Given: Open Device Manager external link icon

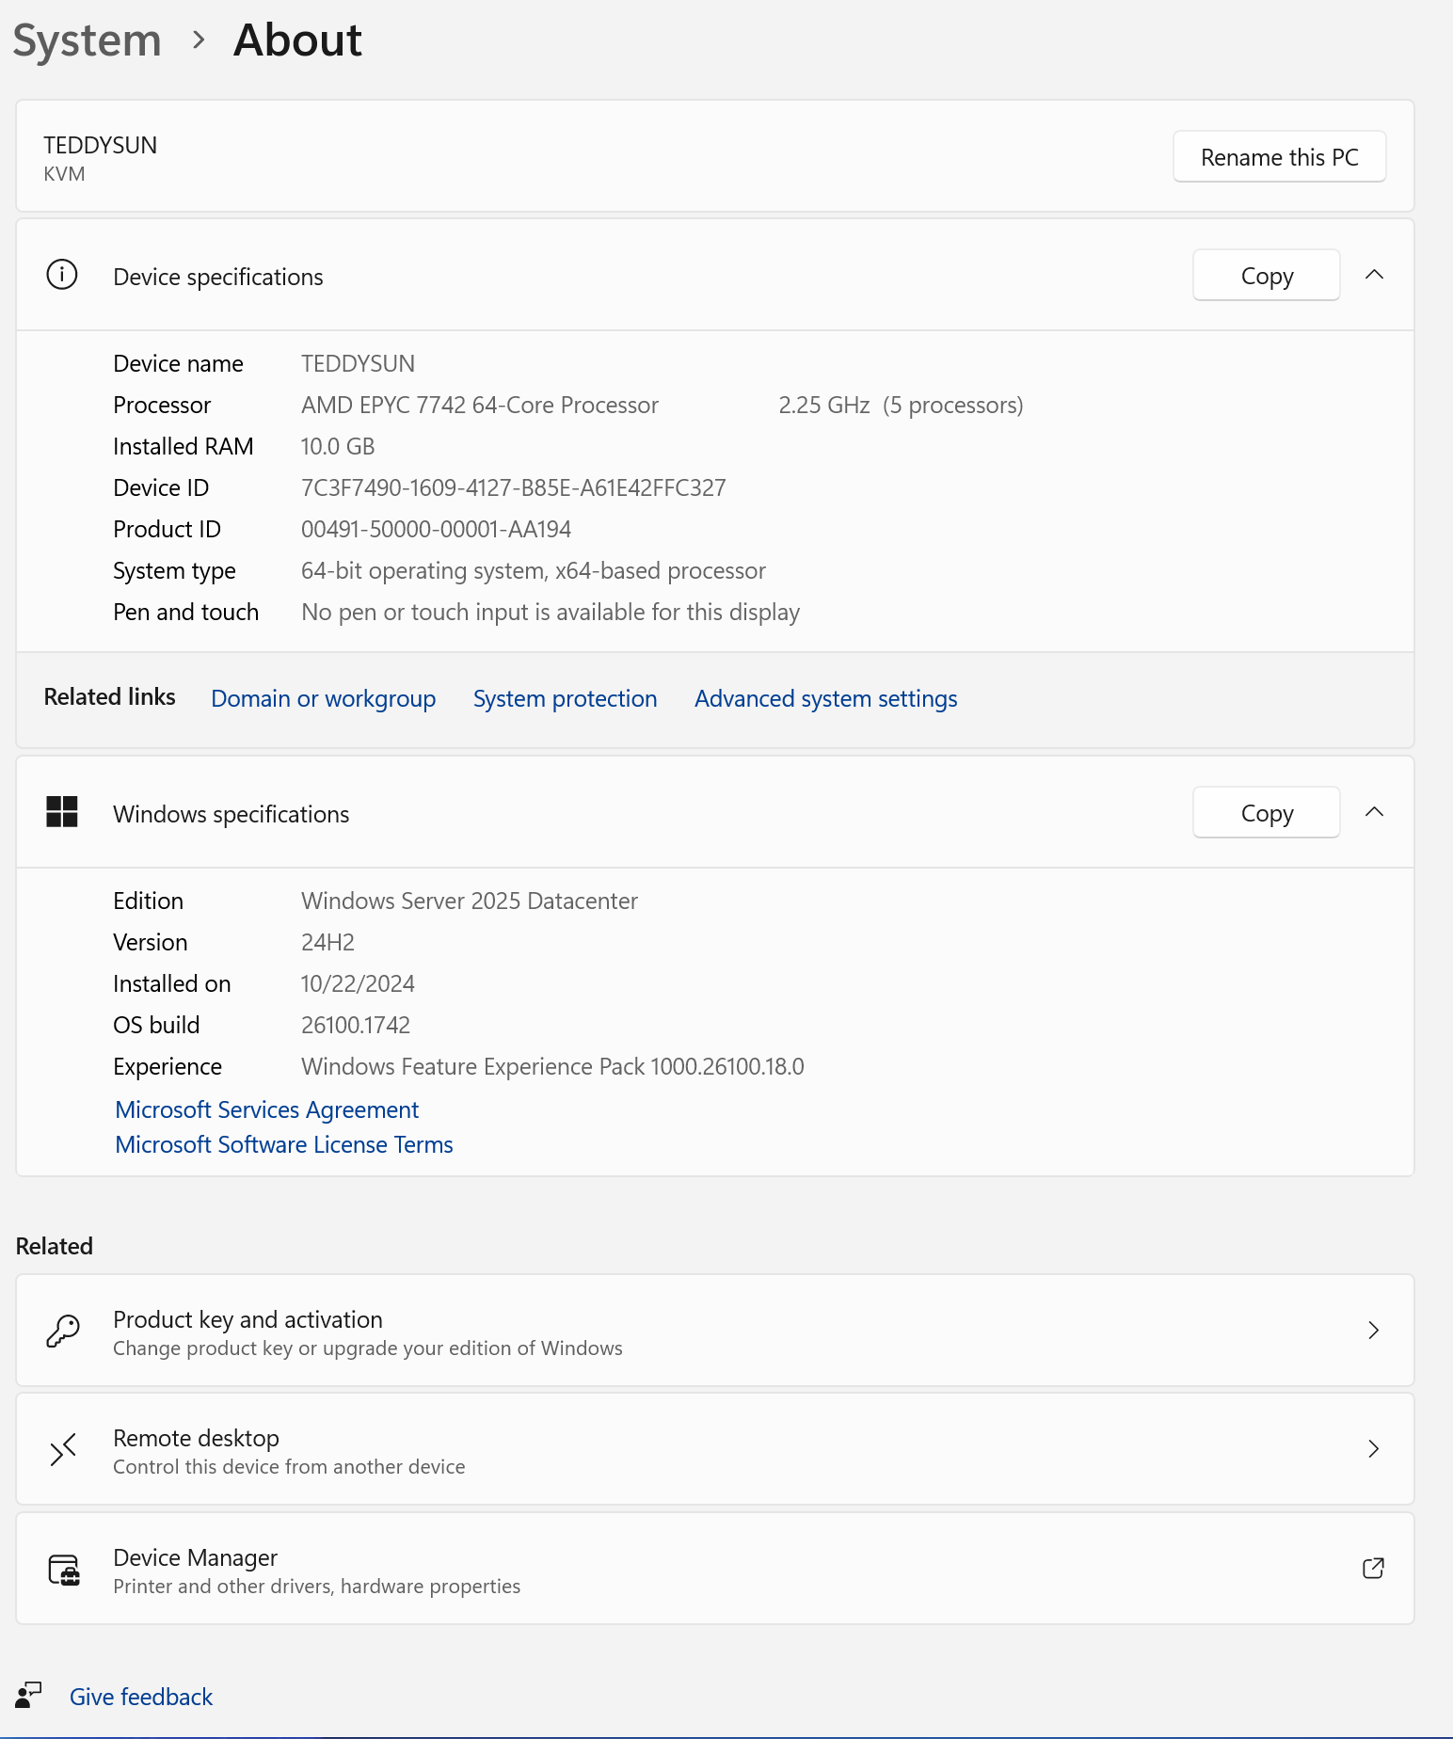Looking at the screenshot, I should (1373, 1569).
